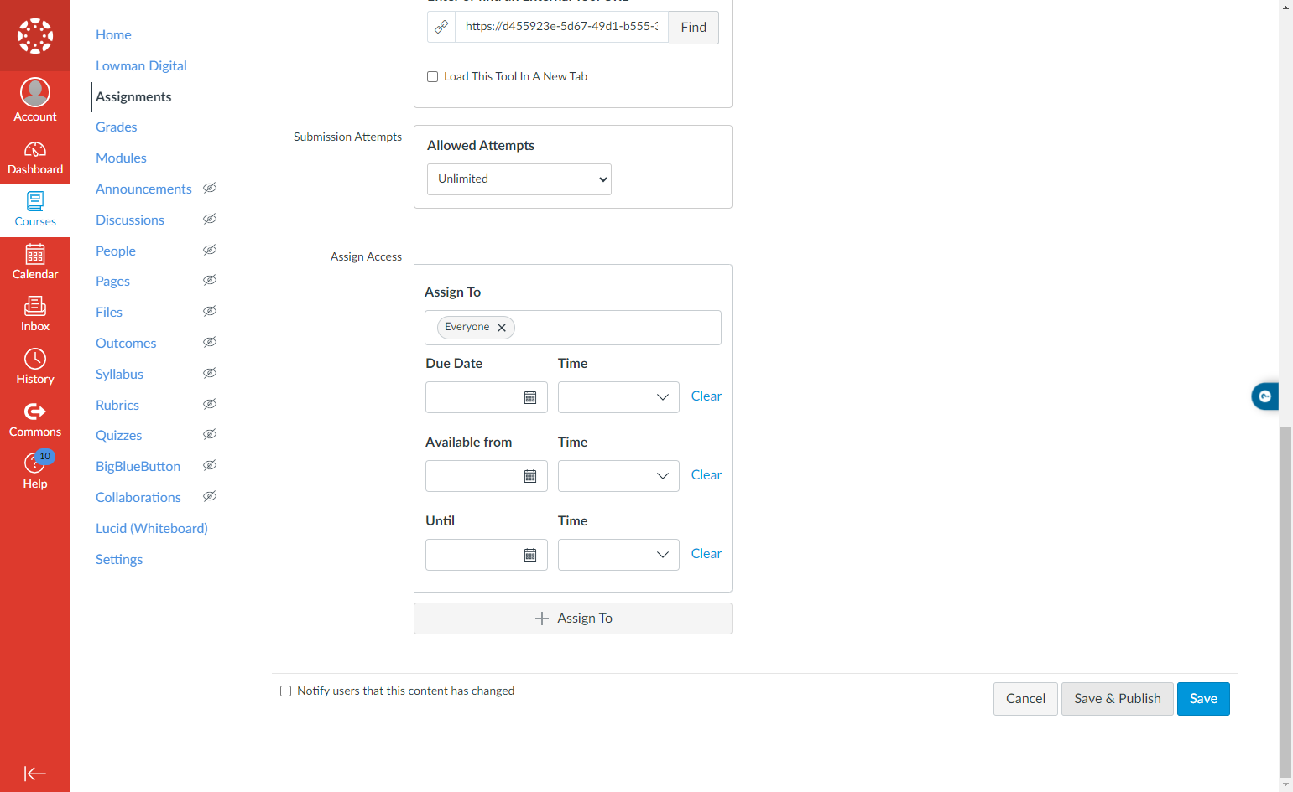Click the page vertical scrollbar thumb
This screenshot has width=1293, height=792.
[x=1285, y=602]
